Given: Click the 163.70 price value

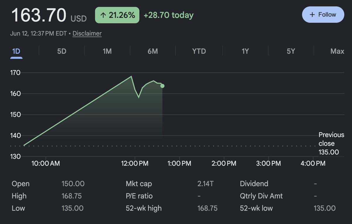Looking at the screenshot, I should coord(39,16).
